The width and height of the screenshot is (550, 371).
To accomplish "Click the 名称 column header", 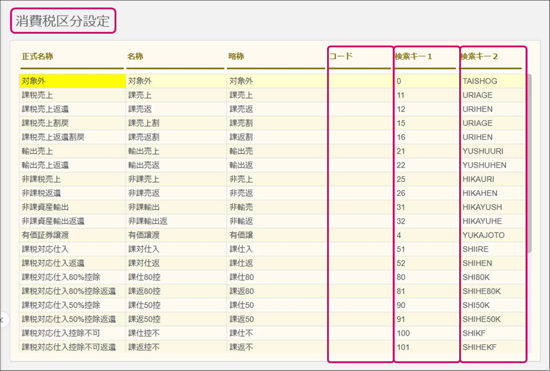I will click(x=135, y=57).
